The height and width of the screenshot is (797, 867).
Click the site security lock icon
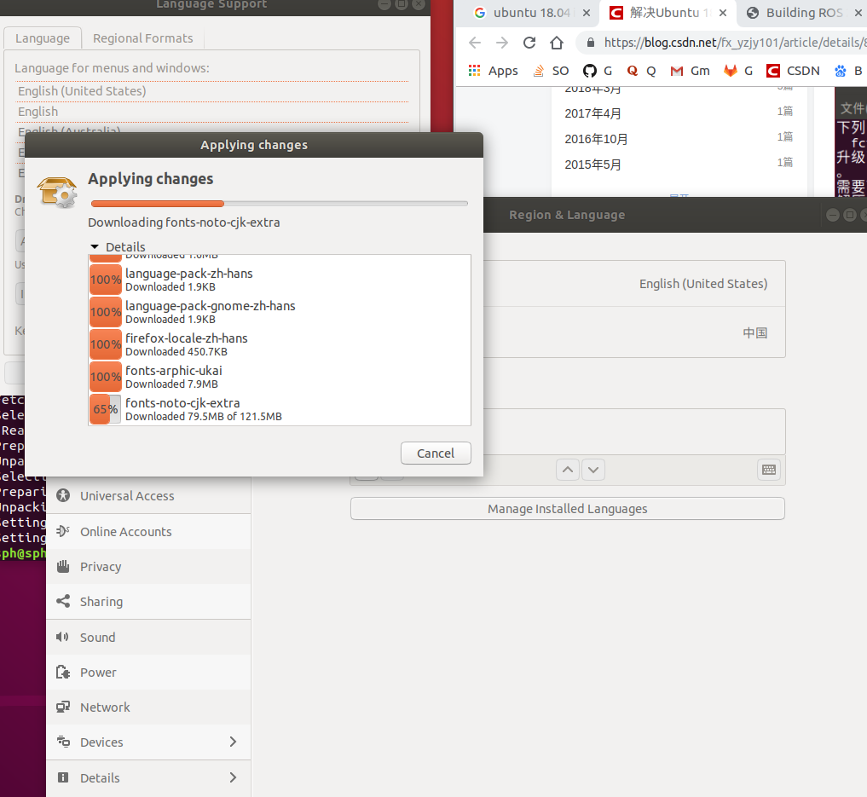click(x=591, y=43)
